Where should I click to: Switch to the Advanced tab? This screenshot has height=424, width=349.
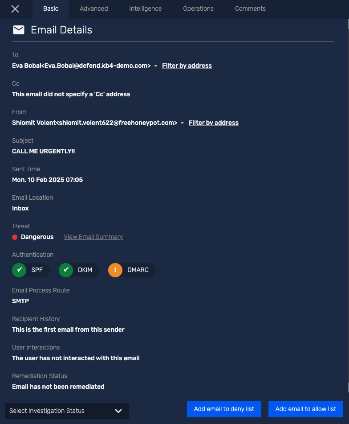coord(93,8)
